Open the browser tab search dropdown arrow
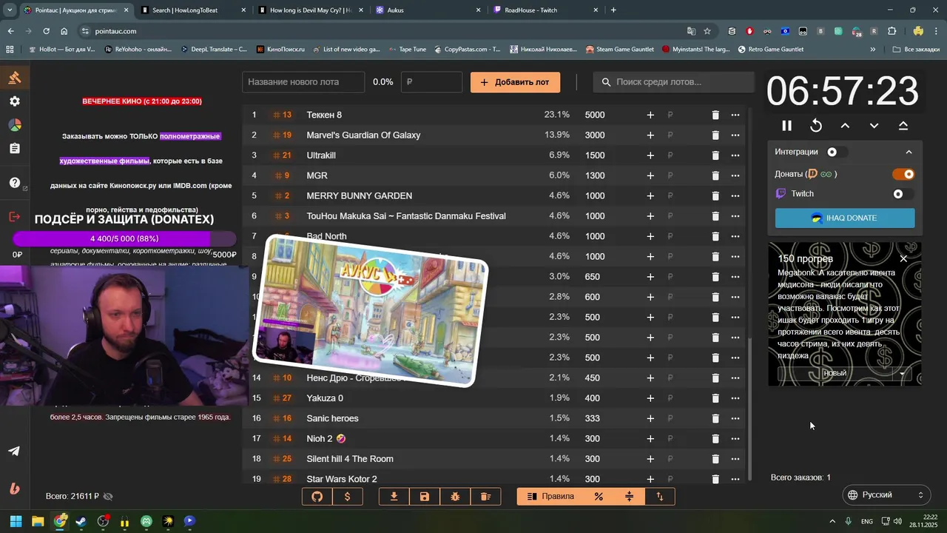 click(x=10, y=10)
